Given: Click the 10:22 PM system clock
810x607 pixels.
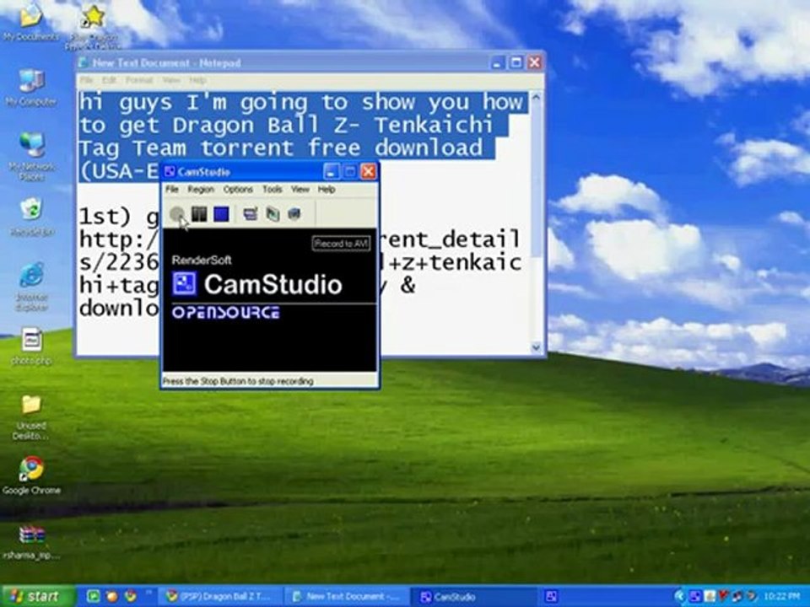Looking at the screenshot, I should (x=783, y=597).
